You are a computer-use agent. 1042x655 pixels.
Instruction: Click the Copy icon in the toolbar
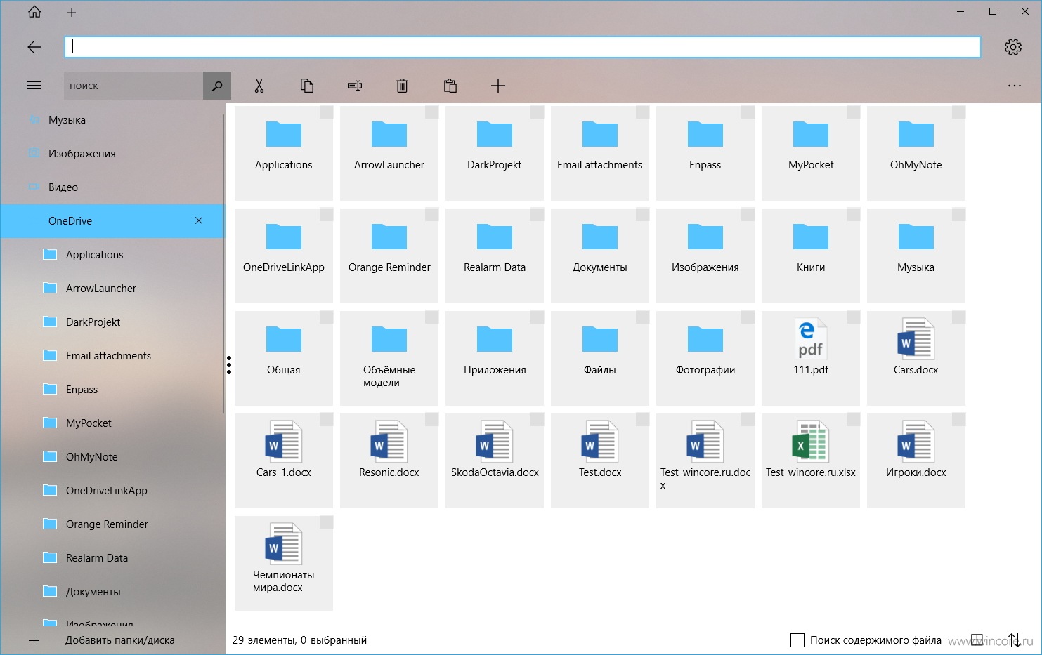tap(307, 86)
